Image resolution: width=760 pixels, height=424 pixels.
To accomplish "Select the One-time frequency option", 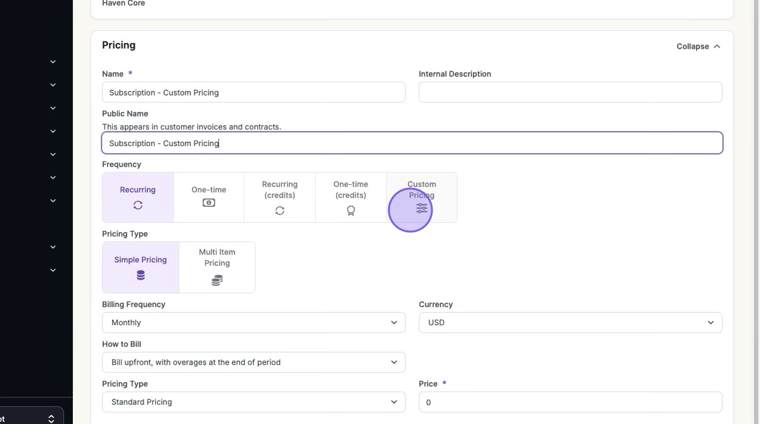I will (x=209, y=197).
